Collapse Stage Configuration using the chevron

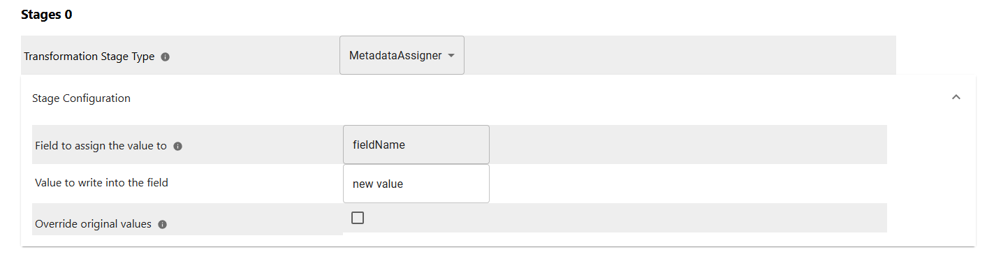coord(956,98)
